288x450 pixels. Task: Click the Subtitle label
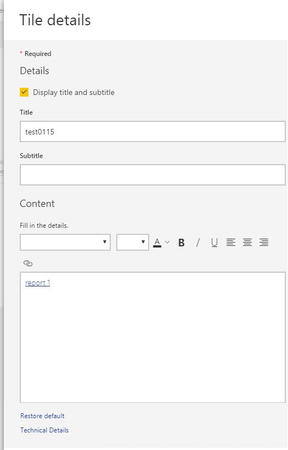pos(31,155)
